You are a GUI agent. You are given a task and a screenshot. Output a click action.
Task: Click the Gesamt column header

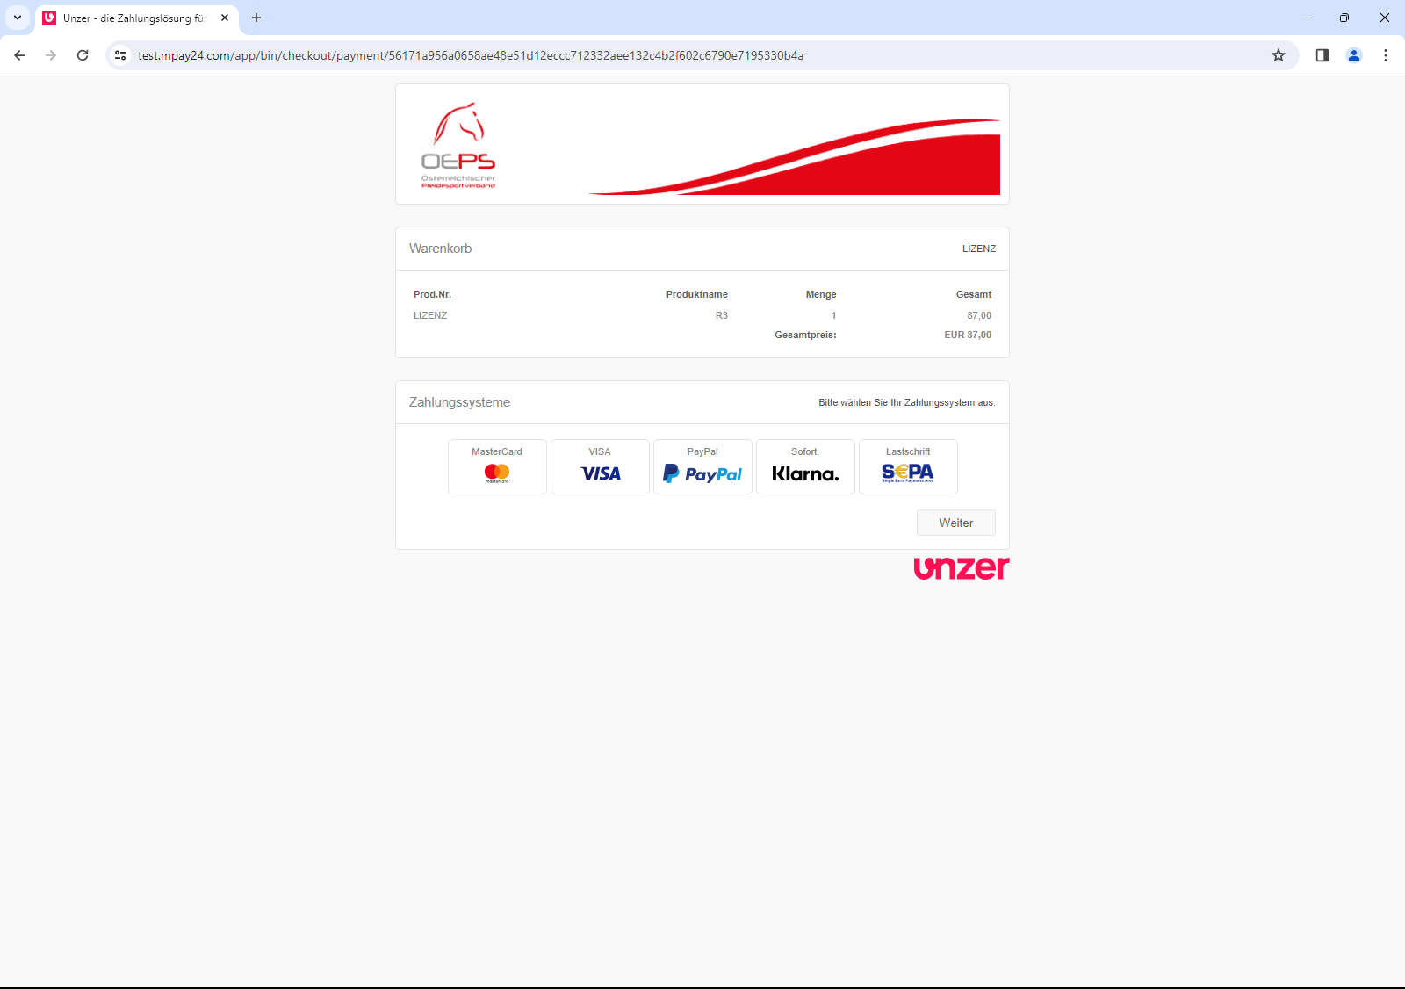(974, 294)
